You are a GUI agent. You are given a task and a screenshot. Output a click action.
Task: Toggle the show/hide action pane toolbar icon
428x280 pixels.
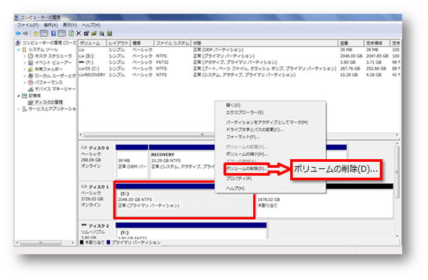(x=62, y=34)
